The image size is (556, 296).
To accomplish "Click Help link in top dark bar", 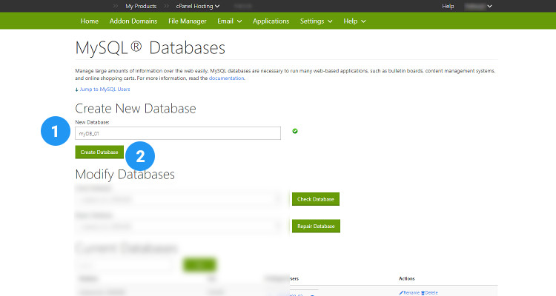I will (448, 6).
